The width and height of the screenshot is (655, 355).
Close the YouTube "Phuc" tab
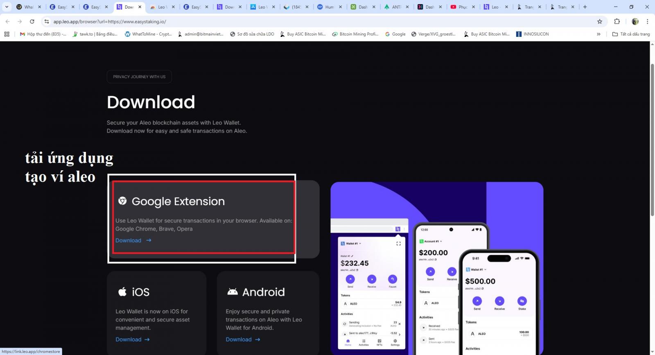tap(474, 7)
